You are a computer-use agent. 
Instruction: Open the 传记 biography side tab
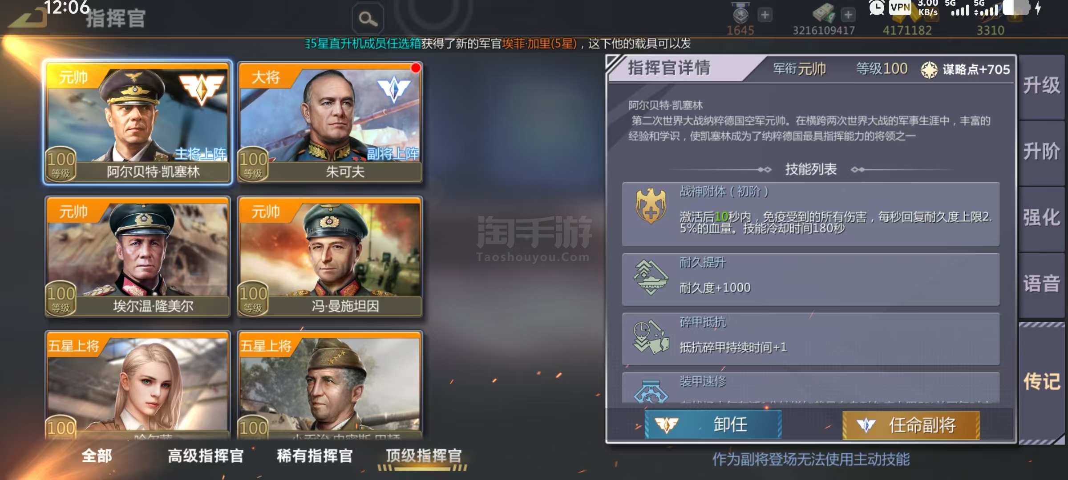(1041, 381)
